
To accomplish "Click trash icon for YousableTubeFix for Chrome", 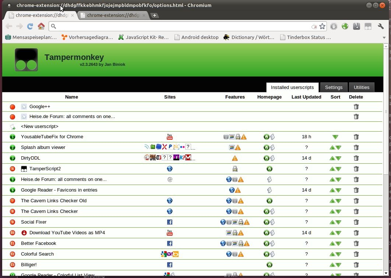I will 356,137.
